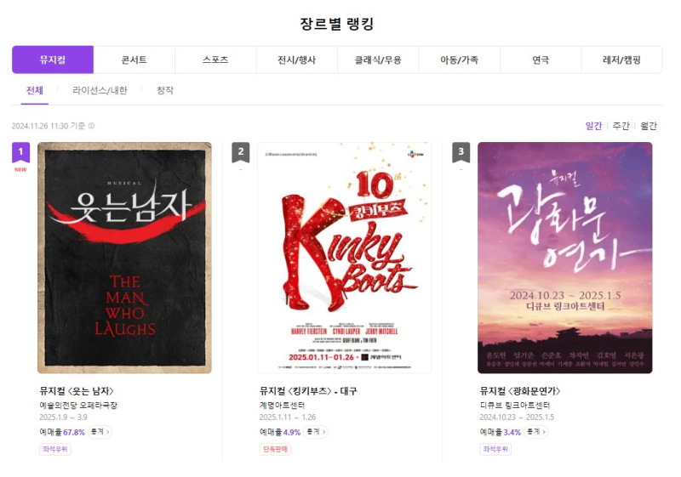Click the 뮤지컬 〈광화문연가〉 title link

click(520, 391)
